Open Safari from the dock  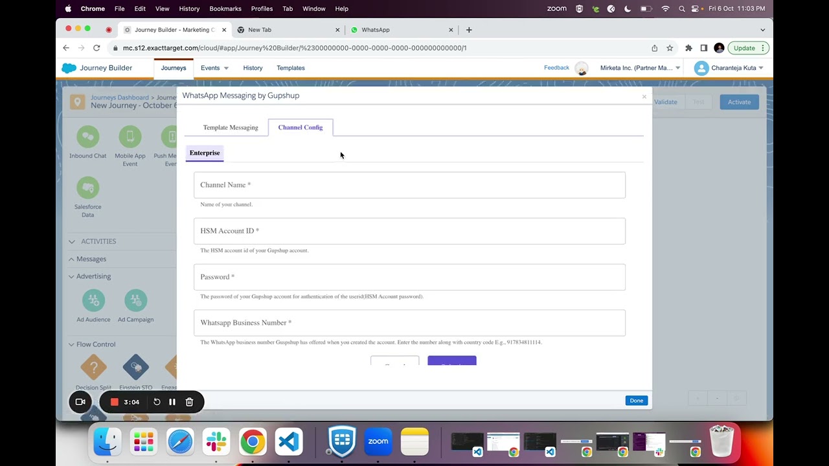[180, 442]
